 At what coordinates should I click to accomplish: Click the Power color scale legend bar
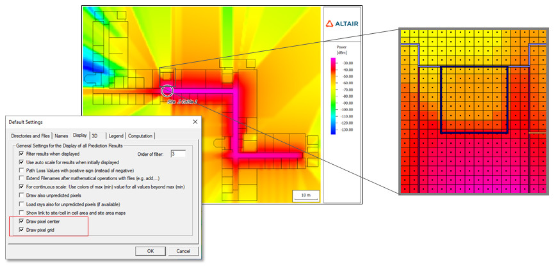click(x=334, y=96)
